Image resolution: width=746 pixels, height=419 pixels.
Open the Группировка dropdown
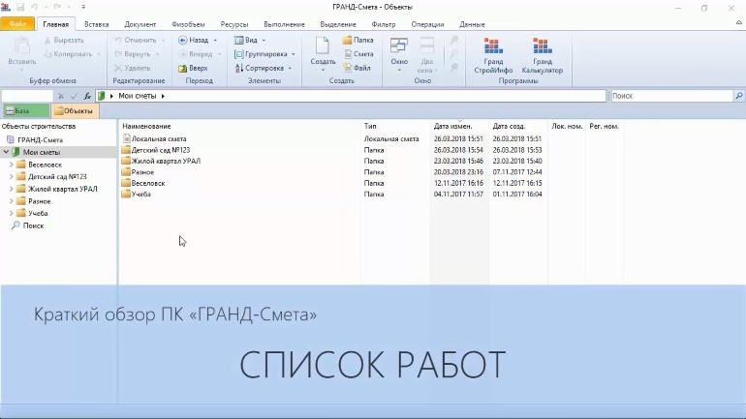click(264, 54)
